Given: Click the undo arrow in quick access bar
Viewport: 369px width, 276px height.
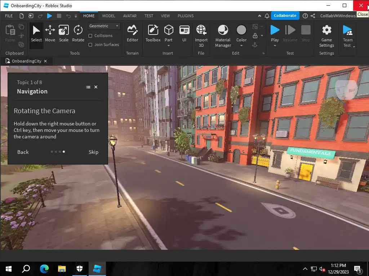Looking at the screenshot, I should point(68,16).
